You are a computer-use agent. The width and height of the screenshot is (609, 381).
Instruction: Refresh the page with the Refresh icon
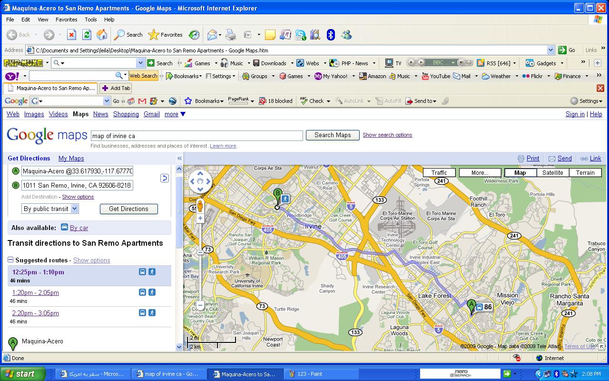click(x=87, y=35)
